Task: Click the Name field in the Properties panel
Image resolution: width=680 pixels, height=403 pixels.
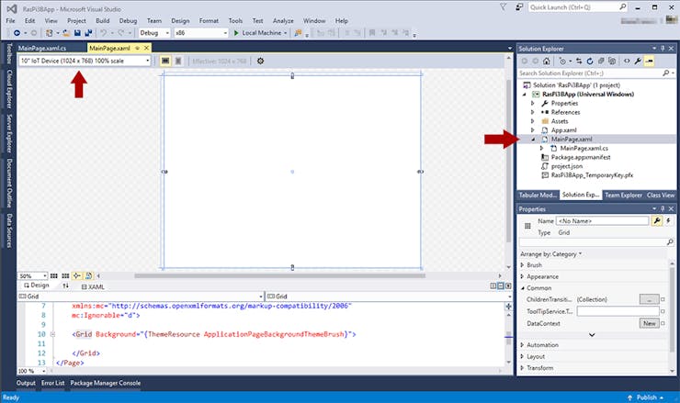Action: 603,221
